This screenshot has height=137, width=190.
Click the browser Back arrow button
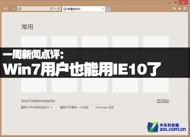(6, 8)
